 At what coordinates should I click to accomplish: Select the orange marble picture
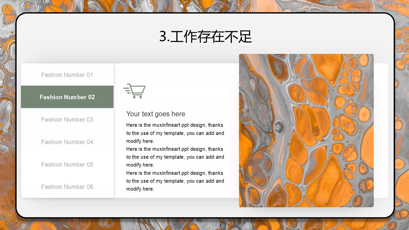coord(306,130)
